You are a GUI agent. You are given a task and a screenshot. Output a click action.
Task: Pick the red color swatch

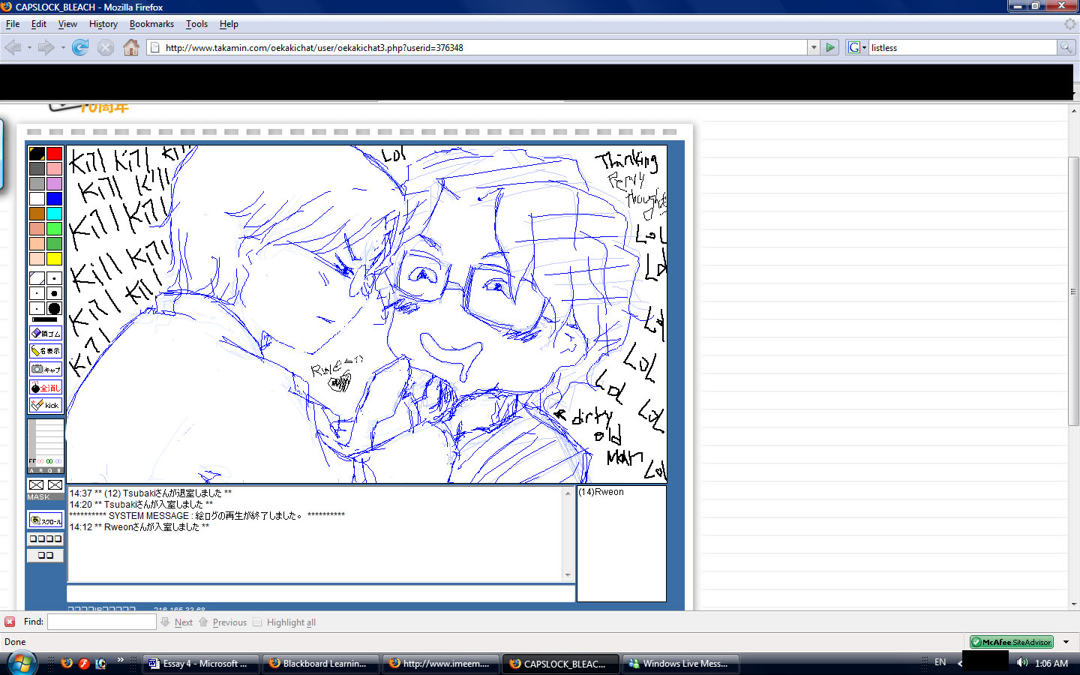click(54, 154)
